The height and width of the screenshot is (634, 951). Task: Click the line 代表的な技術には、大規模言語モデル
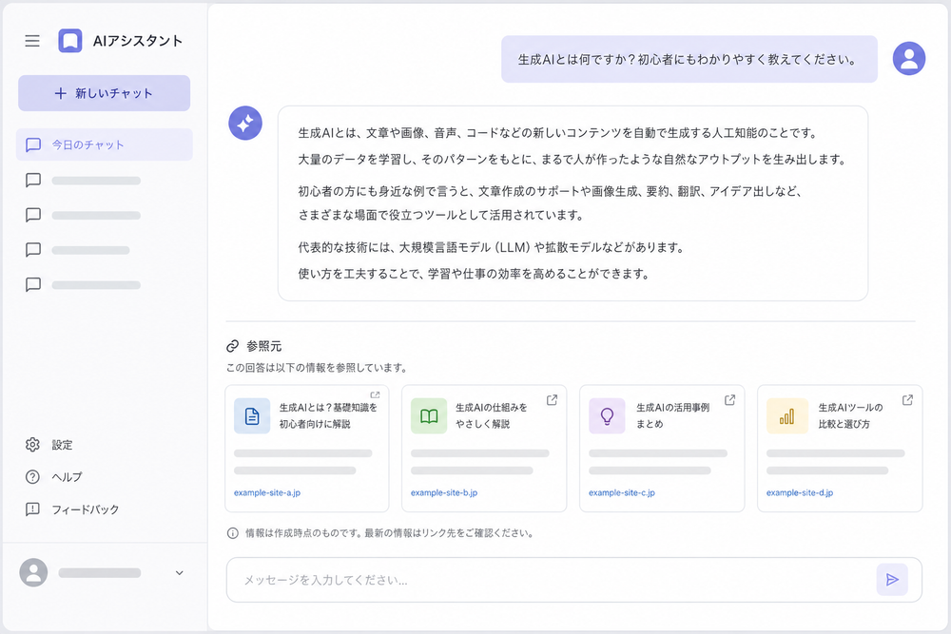[x=492, y=247]
